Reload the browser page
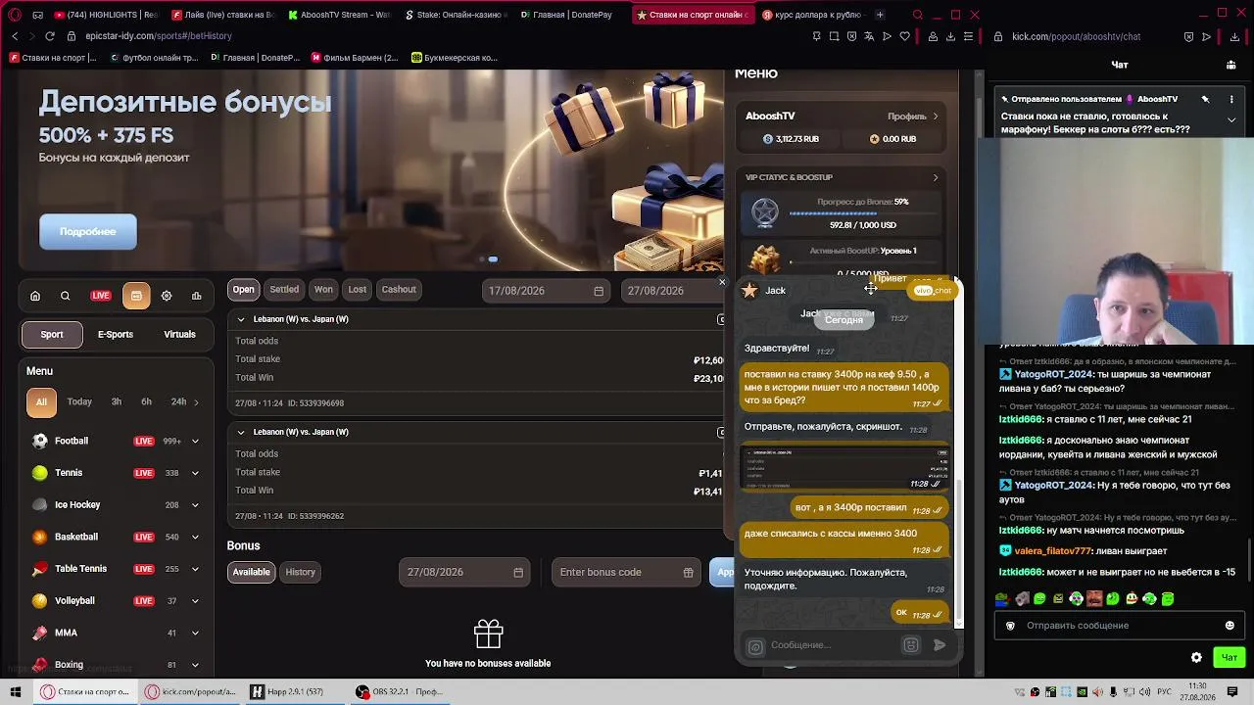1254x705 pixels. click(x=50, y=36)
